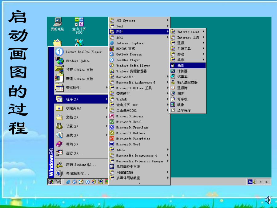The image size is (277, 208).
Task: Click the 同步 sync icon
Action: (173, 93)
